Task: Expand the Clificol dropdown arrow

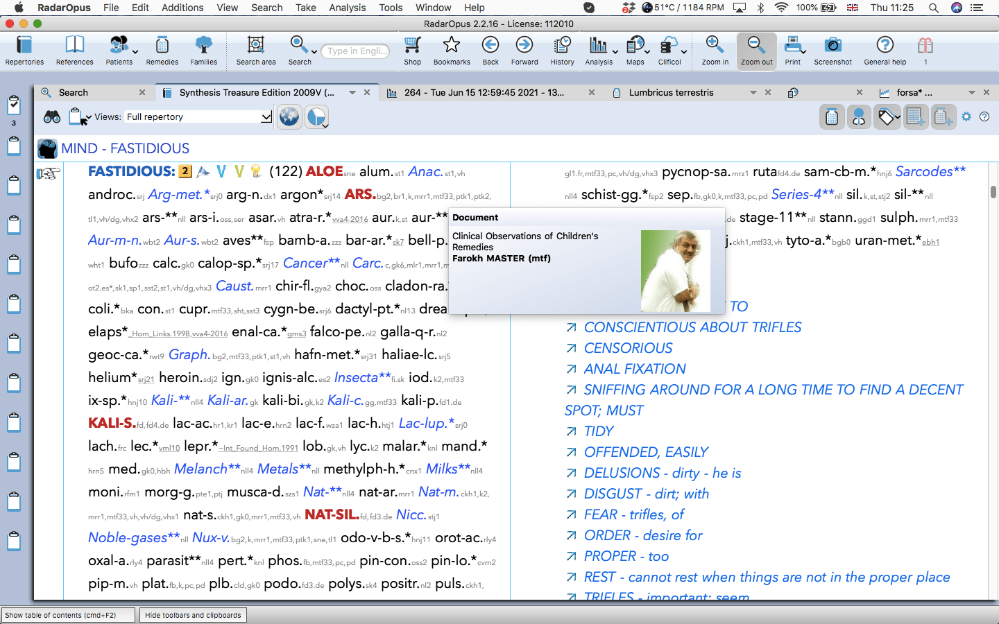Action: click(683, 52)
